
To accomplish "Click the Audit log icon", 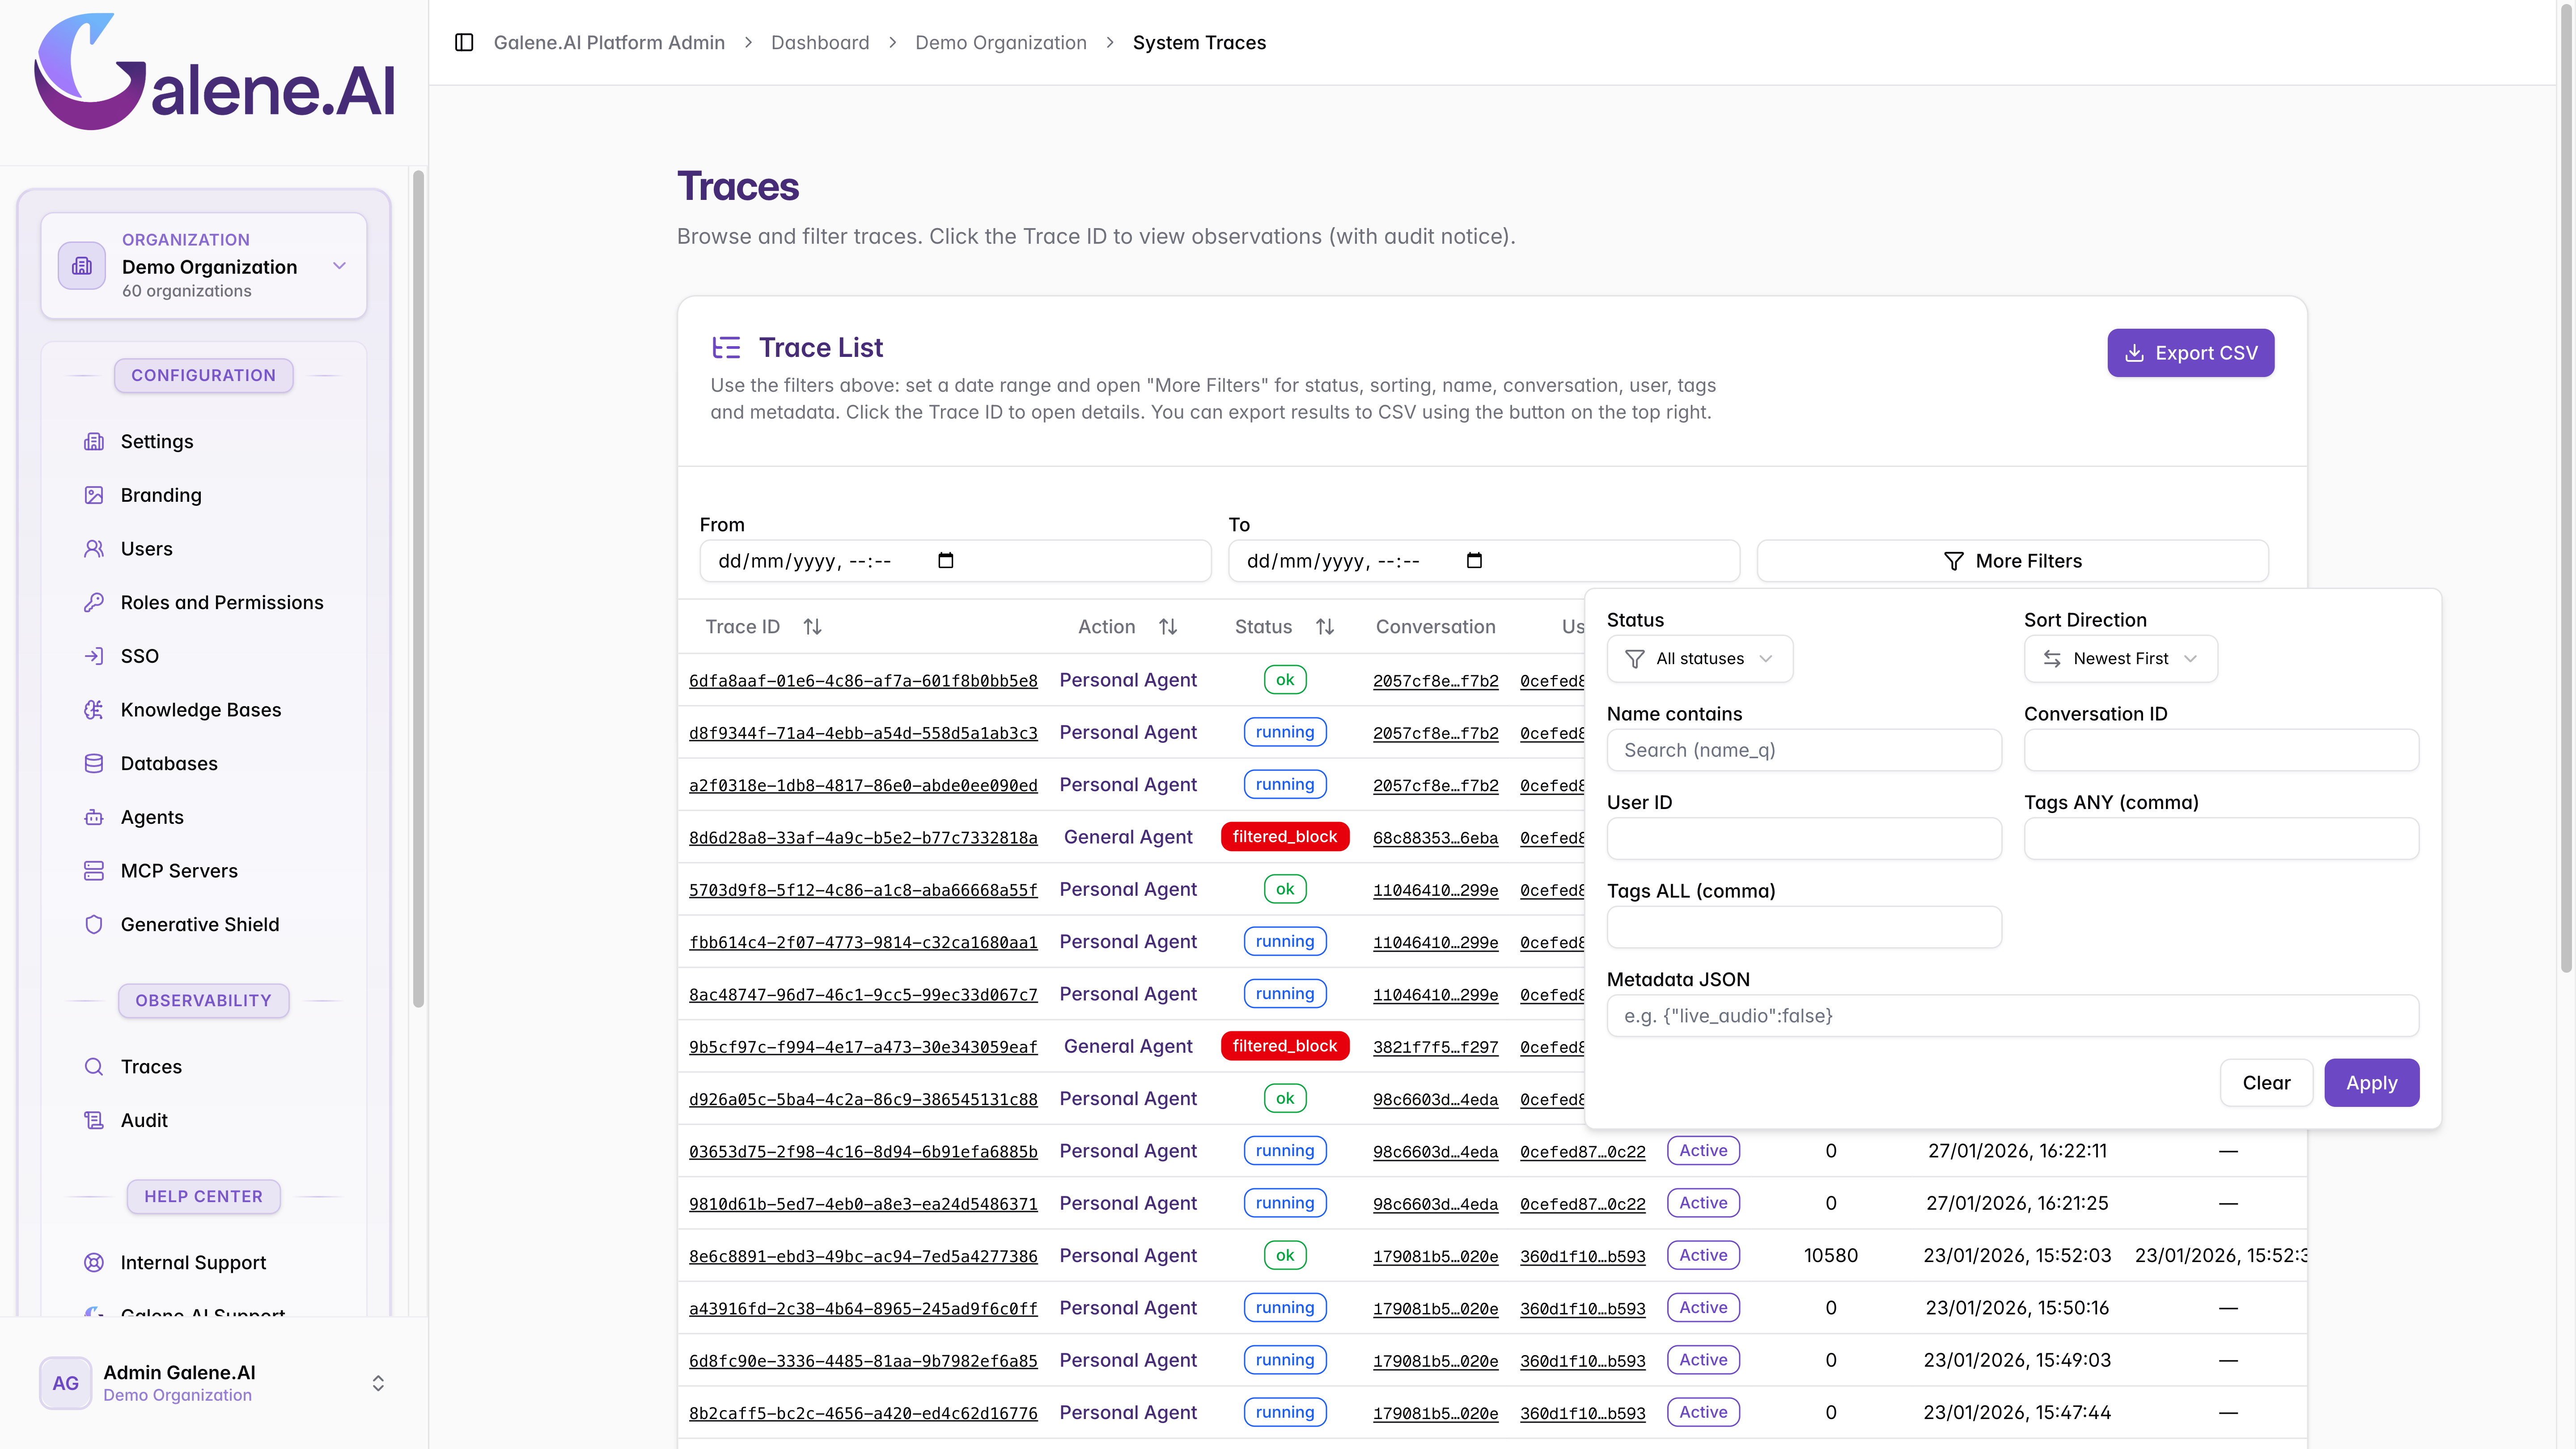I will point(94,1120).
